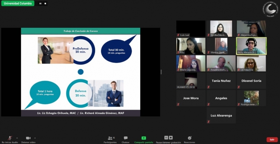The width and height of the screenshot is (280, 144).
Task: Toggle the Detener video camera icon
Action: coord(28,138)
